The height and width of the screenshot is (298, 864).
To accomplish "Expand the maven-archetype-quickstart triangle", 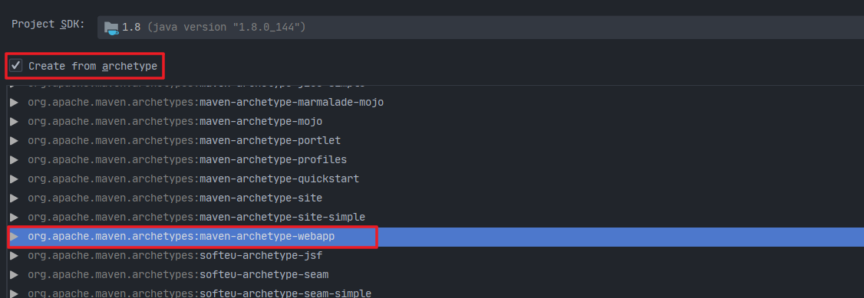I will 15,179.
